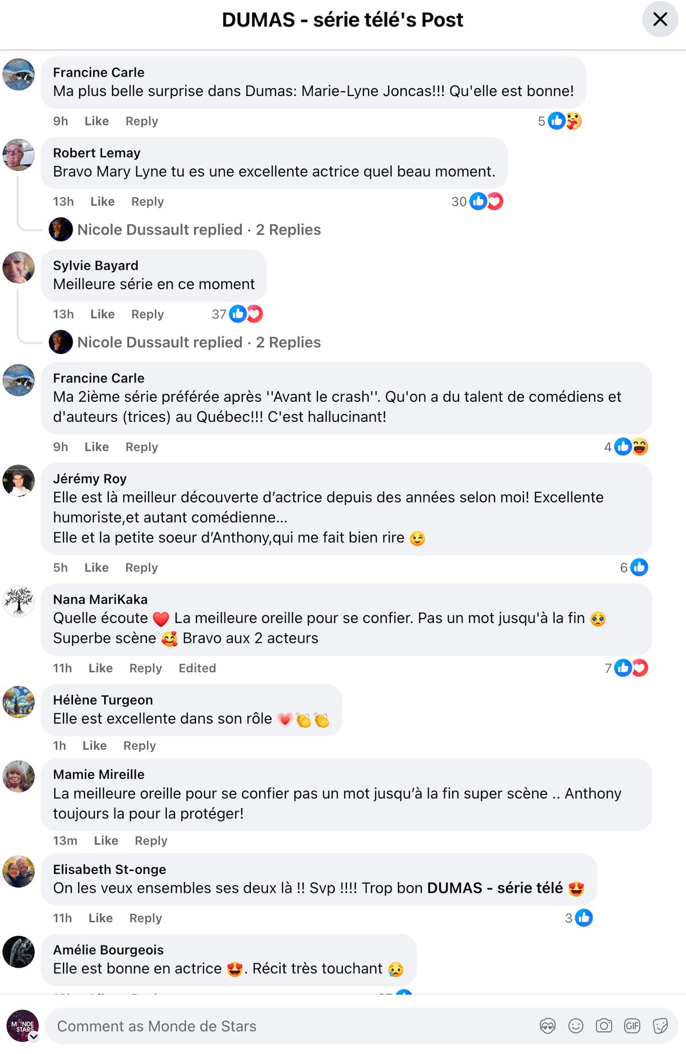Expand replies under Sylvie Bayard's comment
Image resolution: width=686 pixels, height=1054 pixels.
(x=199, y=342)
